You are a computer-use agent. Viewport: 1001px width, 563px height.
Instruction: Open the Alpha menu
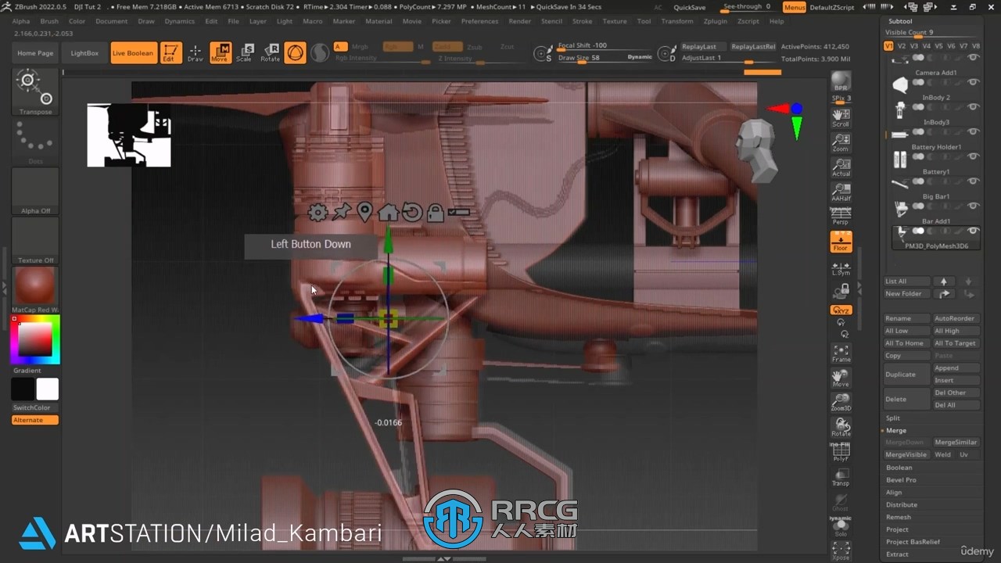pos(21,21)
